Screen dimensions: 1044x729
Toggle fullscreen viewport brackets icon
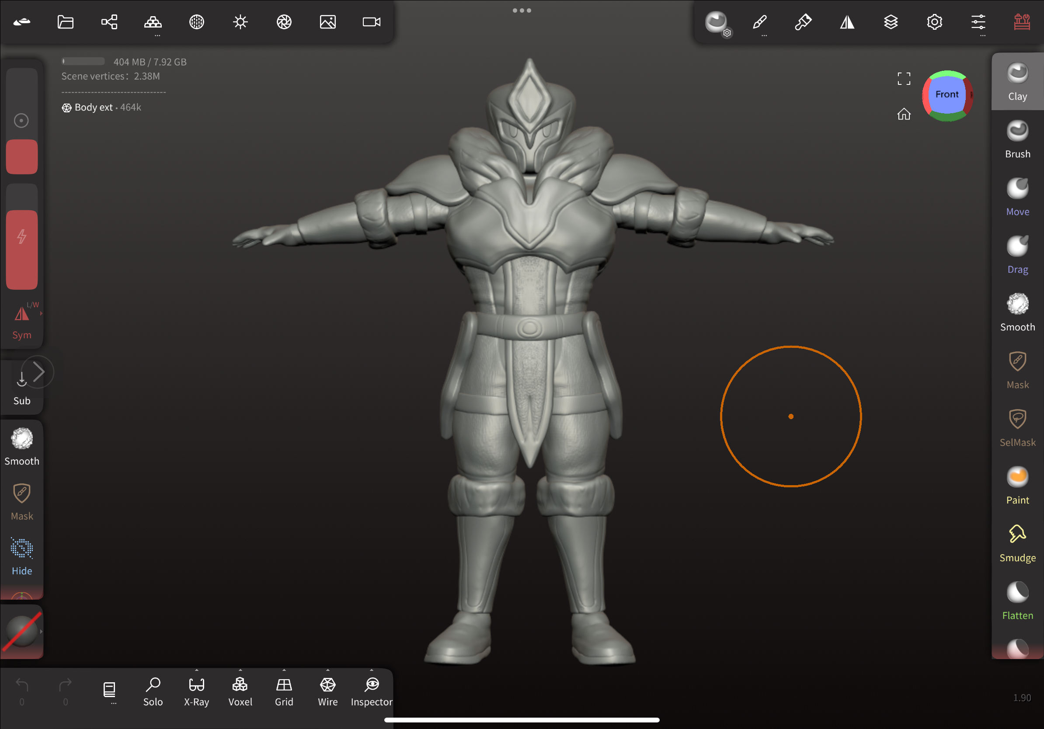click(x=904, y=79)
